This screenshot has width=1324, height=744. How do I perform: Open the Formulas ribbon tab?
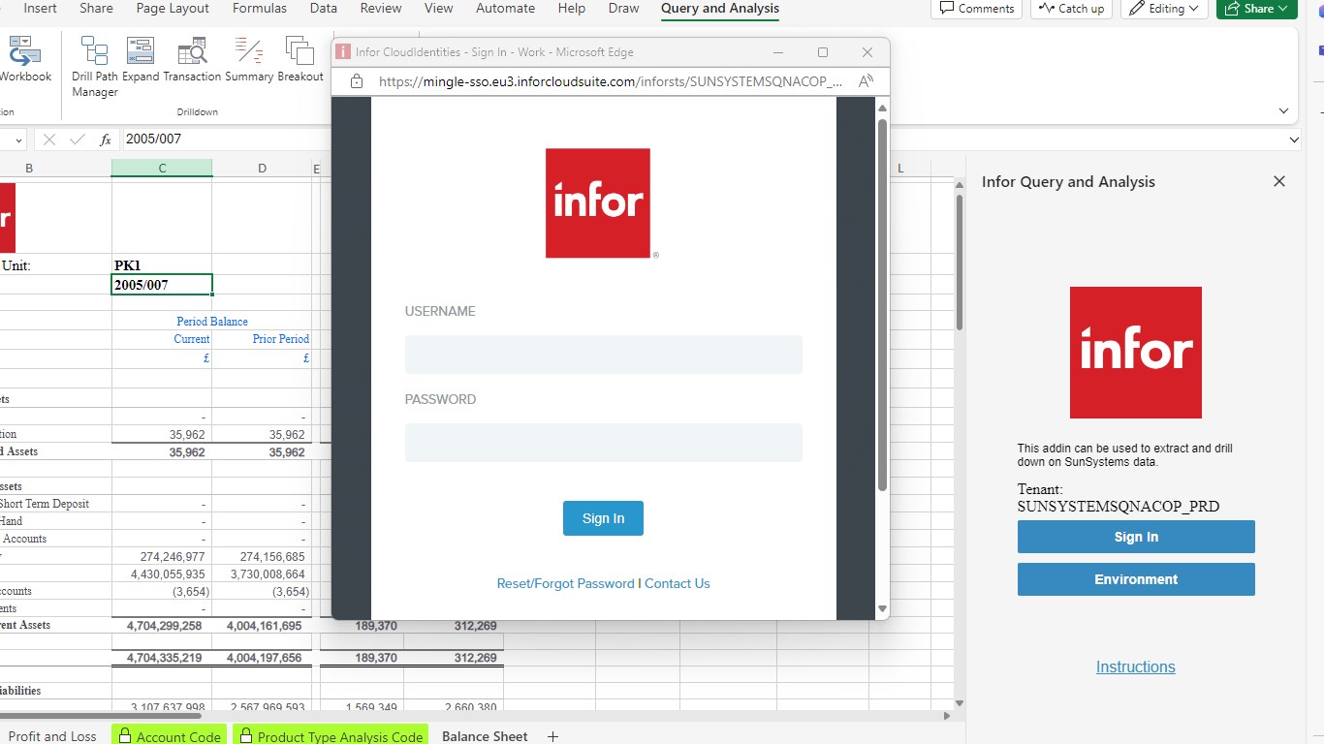point(260,9)
